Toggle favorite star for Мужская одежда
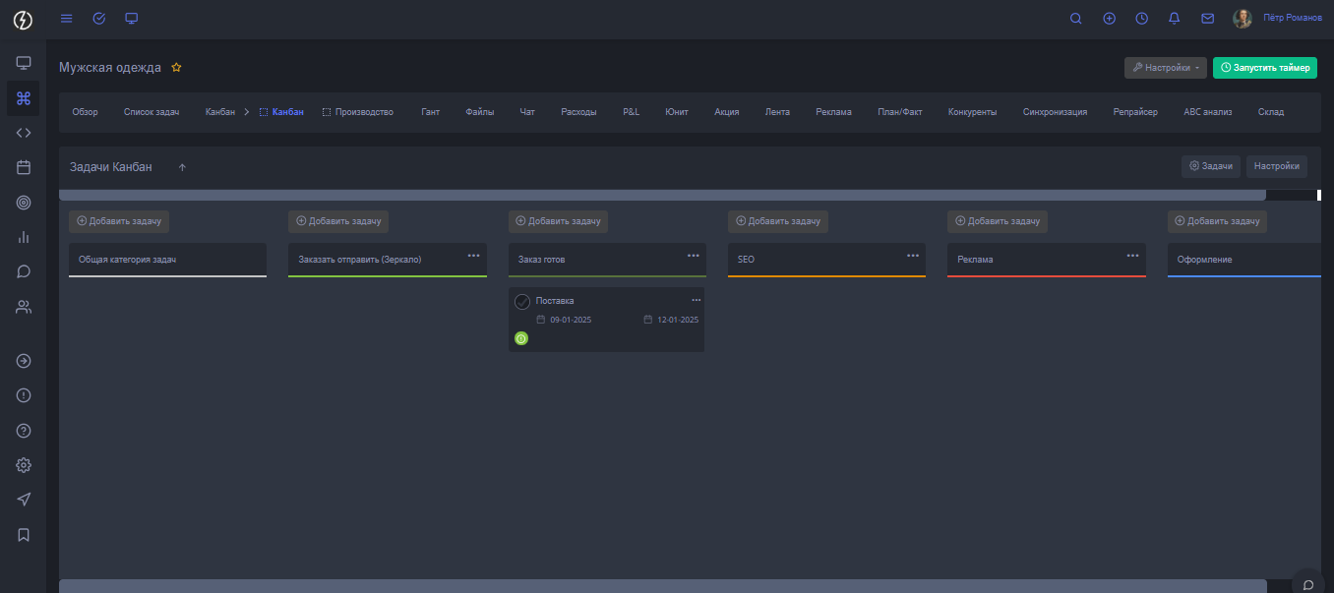Viewport: 1334px width, 593px height. point(177,68)
